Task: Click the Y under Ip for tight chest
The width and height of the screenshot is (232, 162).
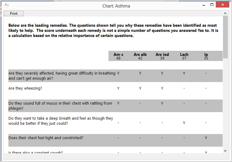Action: (206, 138)
